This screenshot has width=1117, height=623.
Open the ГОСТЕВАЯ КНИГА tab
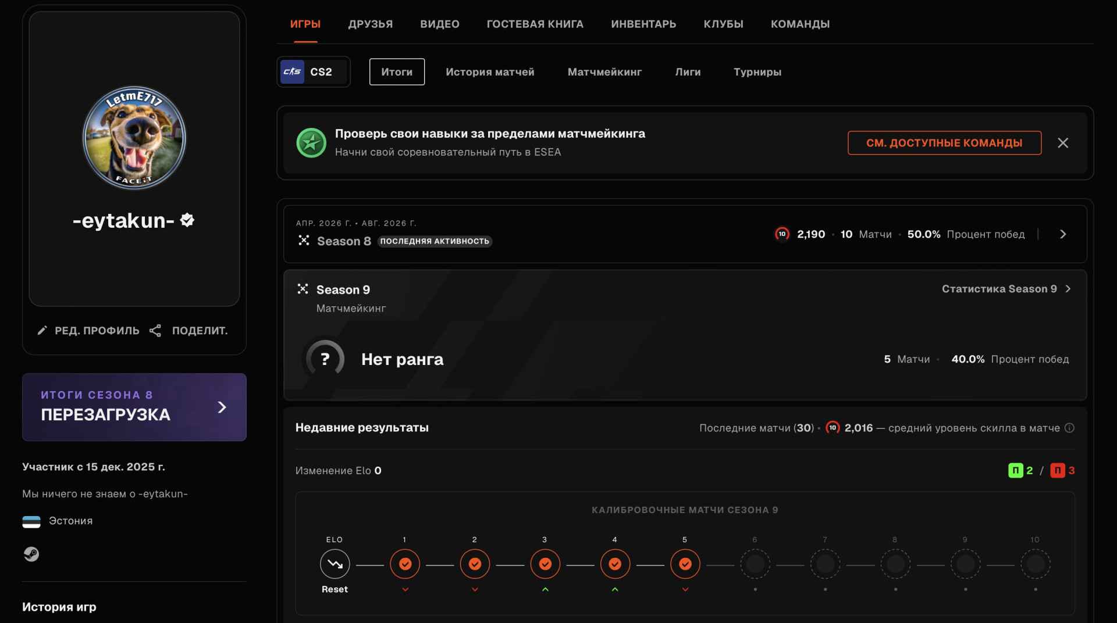(x=535, y=24)
